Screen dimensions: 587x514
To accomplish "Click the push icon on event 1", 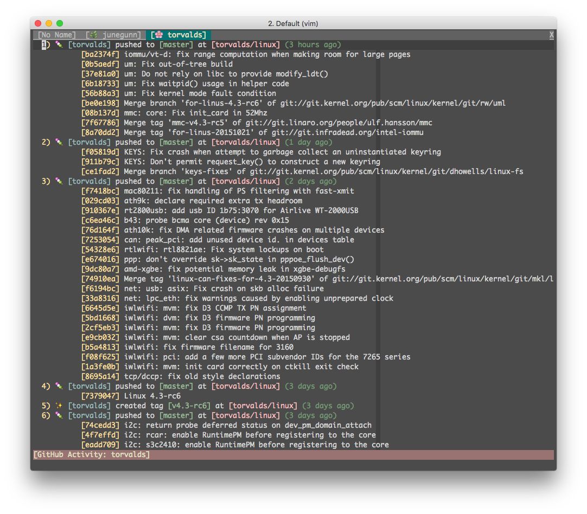I will point(59,44).
